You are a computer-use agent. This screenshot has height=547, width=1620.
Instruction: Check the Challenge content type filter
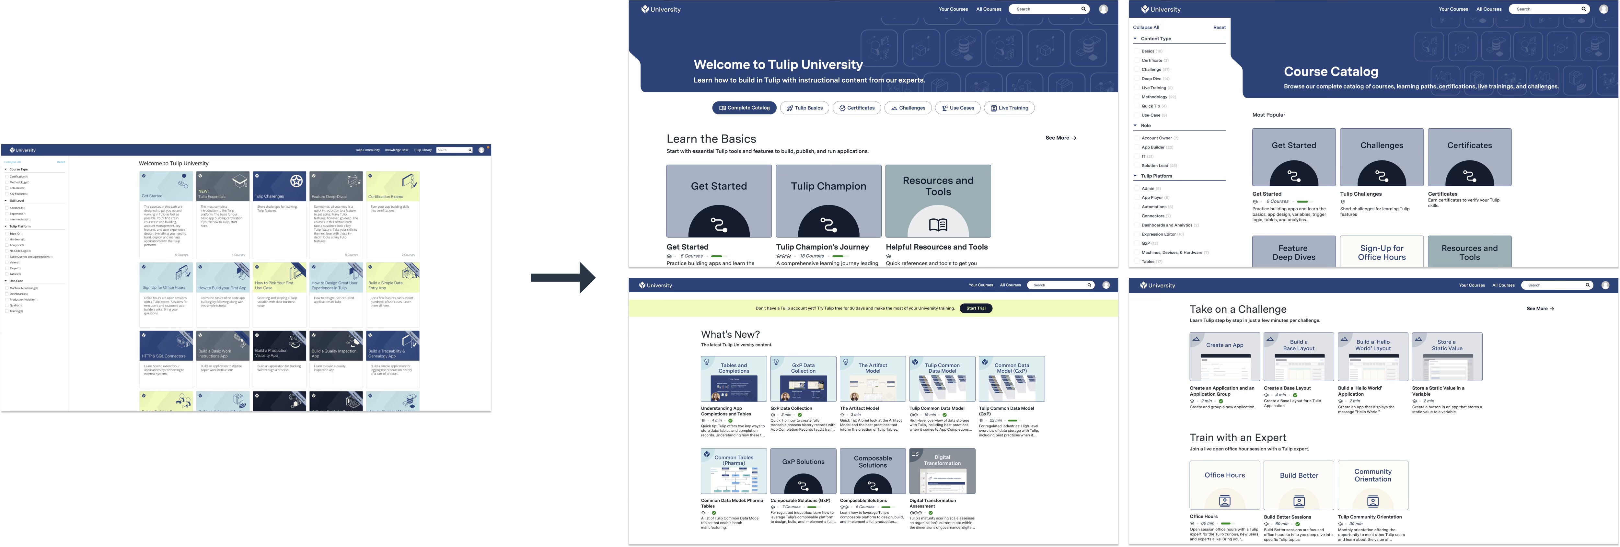pos(1138,70)
